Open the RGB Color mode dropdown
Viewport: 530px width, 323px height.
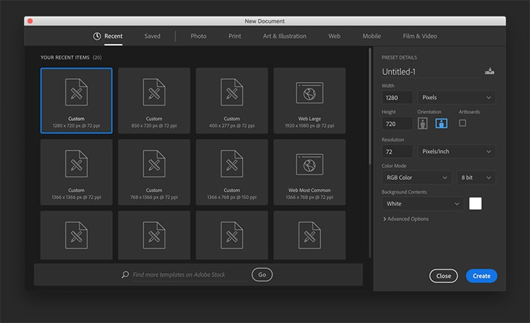tap(417, 178)
